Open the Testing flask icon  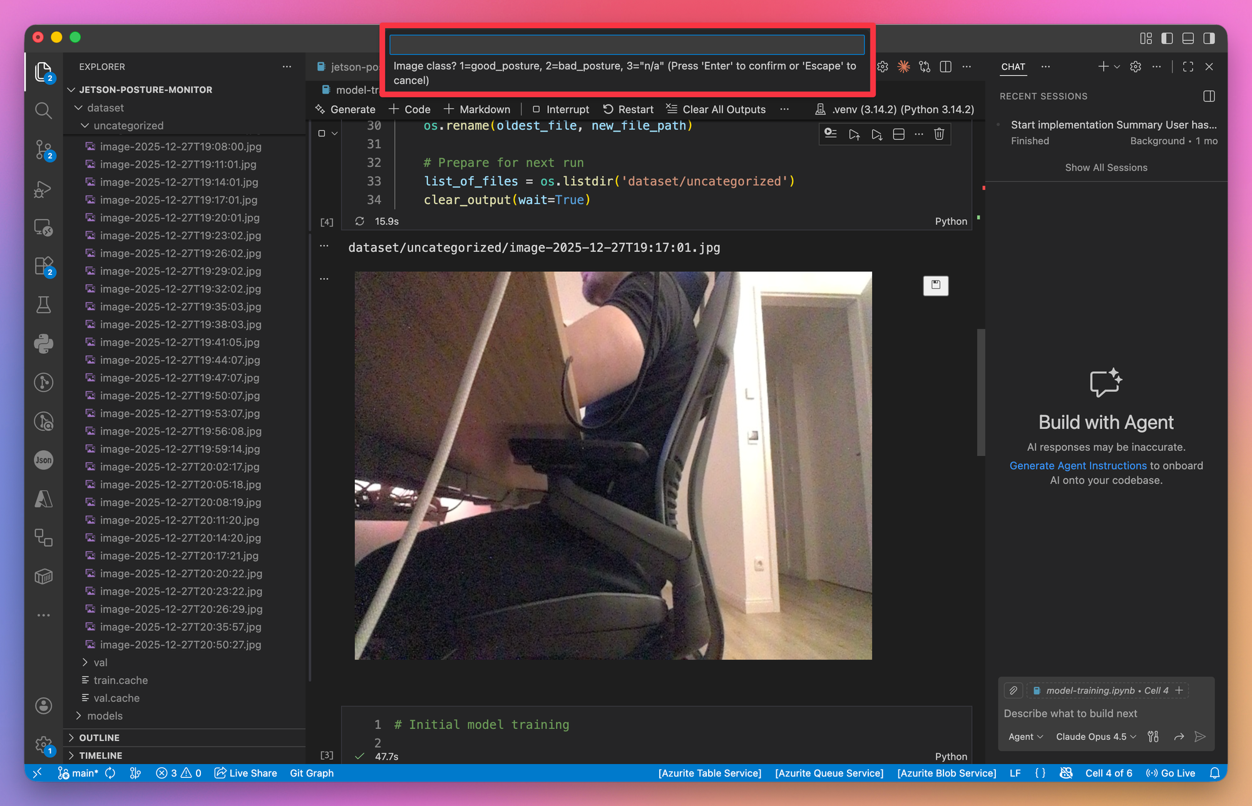[43, 305]
